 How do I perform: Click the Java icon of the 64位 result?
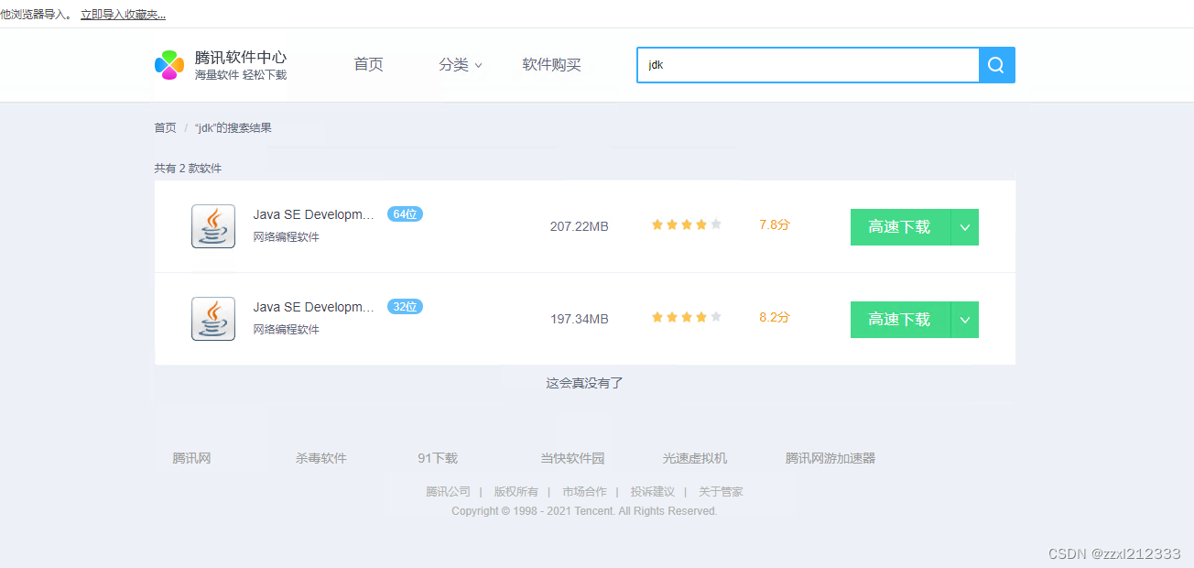[213, 226]
